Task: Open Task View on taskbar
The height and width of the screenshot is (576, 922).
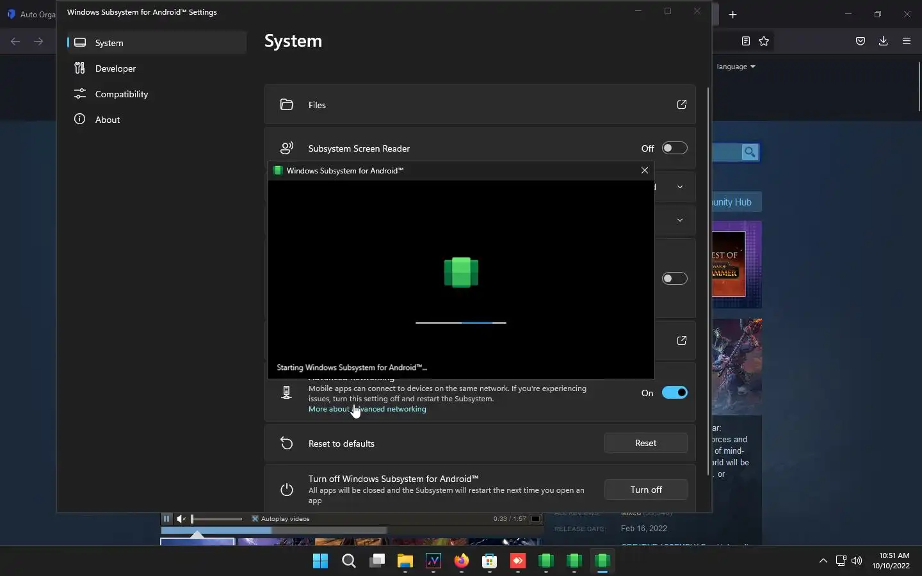Action: coord(377,561)
